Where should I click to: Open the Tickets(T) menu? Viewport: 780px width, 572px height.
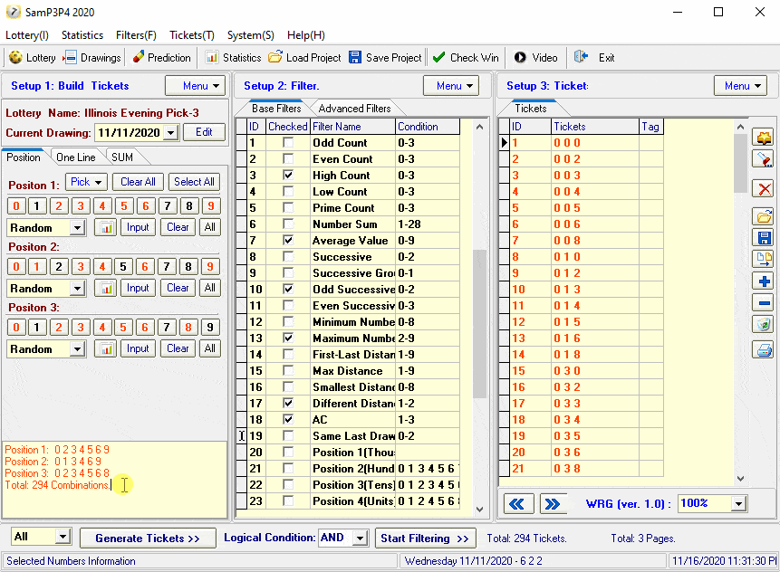coord(191,35)
